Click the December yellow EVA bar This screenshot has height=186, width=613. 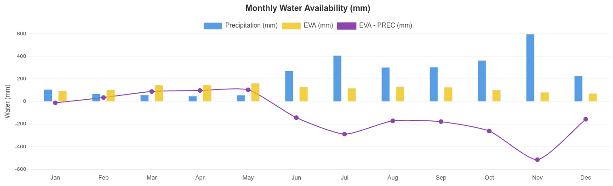pos(593,97)
